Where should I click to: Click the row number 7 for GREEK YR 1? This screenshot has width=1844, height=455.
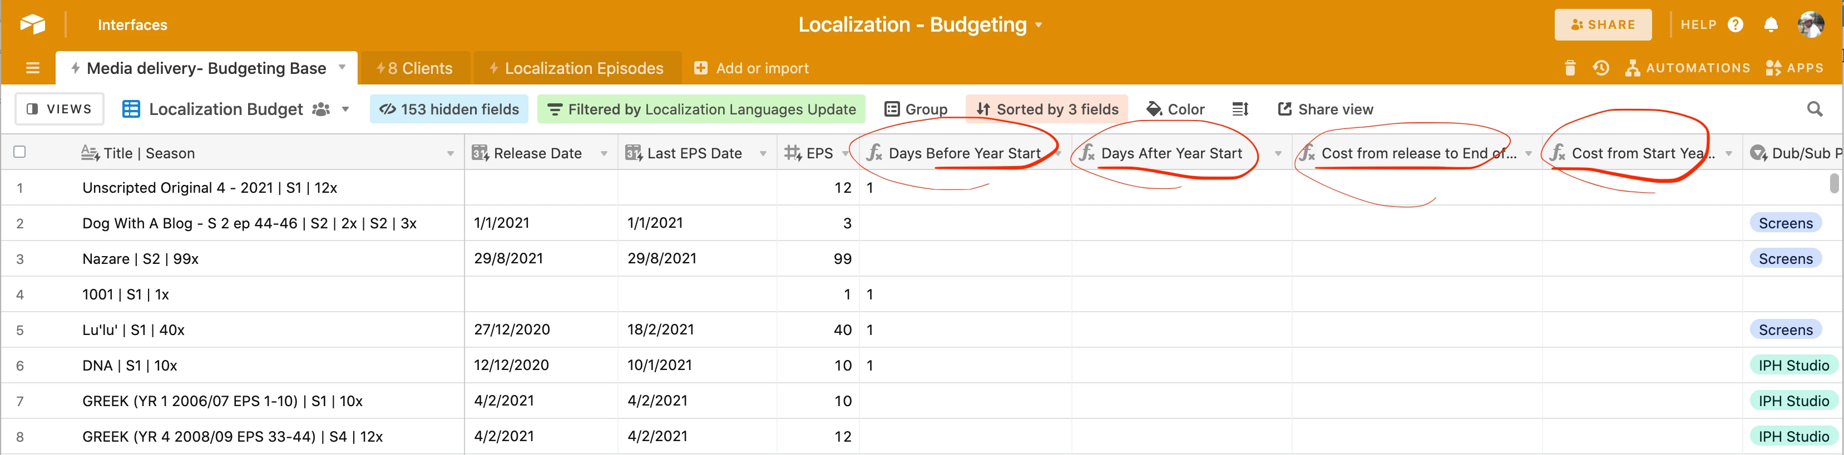pyautogui.click(x=20, y=401)
